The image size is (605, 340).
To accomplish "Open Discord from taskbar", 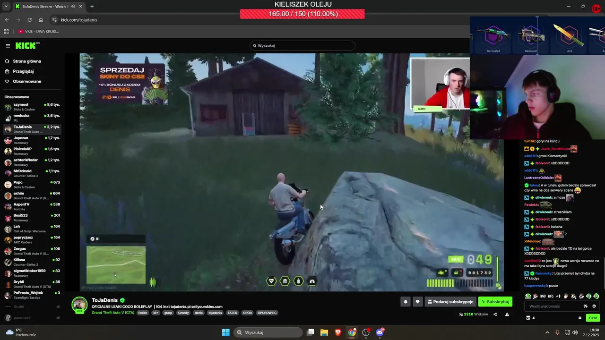I will [x=380, y=332].
